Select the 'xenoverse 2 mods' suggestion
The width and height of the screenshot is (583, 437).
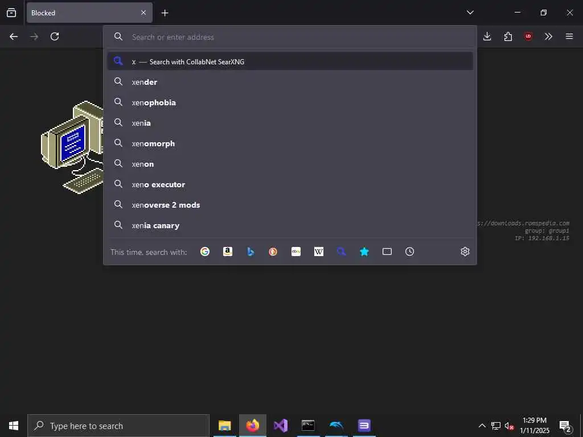point(290,205)
